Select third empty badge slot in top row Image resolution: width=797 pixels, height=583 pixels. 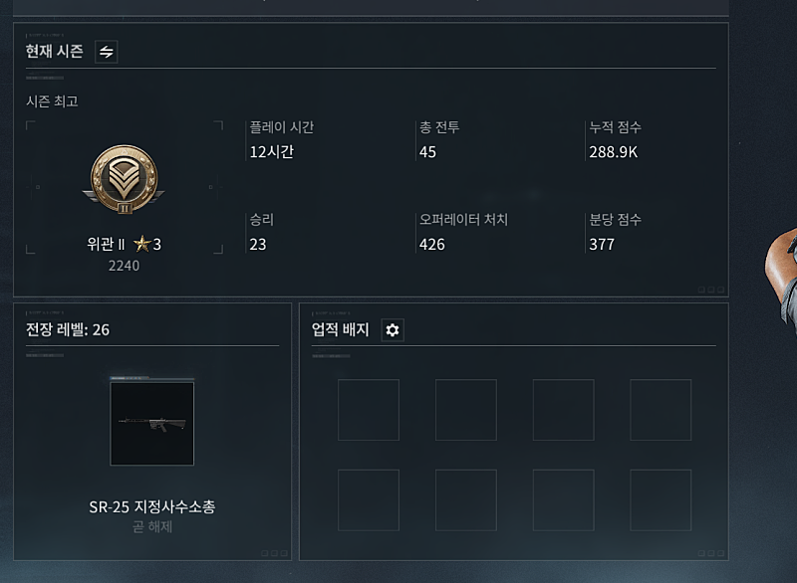563,410
